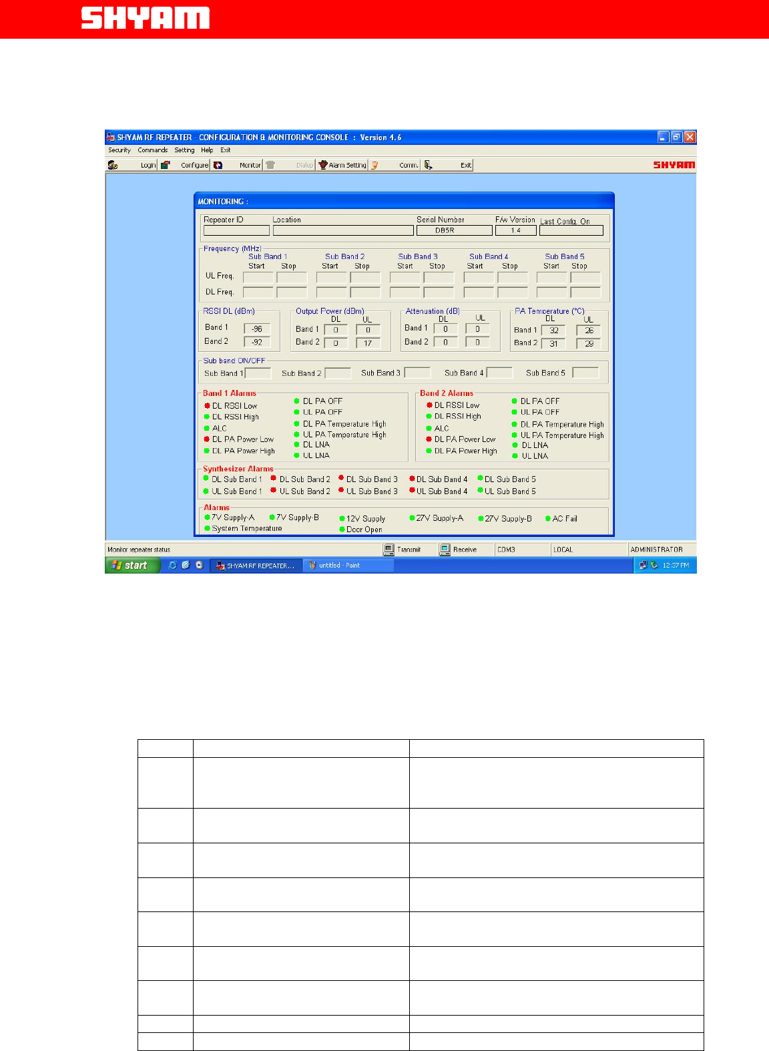The height and width of the screenshot is (1051, 769).
Task: Click the Door Open alarm indicator
Action: (342, 529)
